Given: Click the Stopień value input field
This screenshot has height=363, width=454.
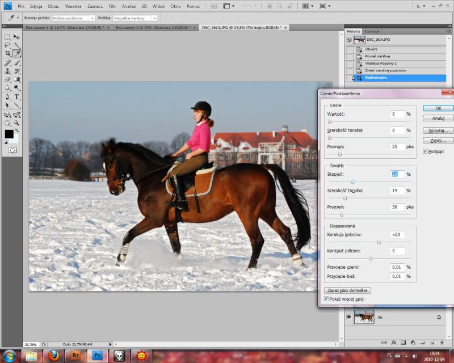Looking at the screenshot, I should (397, 174).
